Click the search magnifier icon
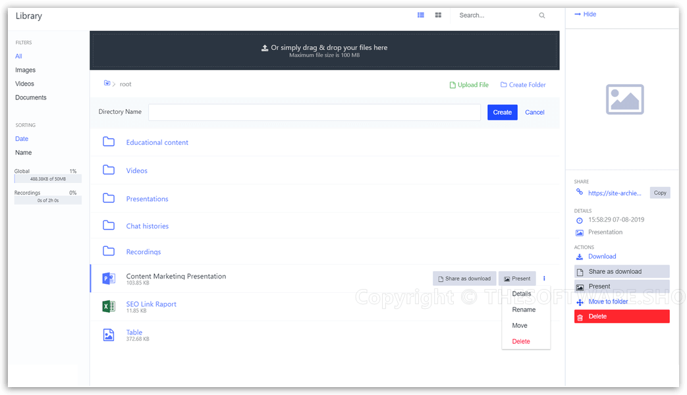This screenshot has width=687, height=395. coord(542,16)
